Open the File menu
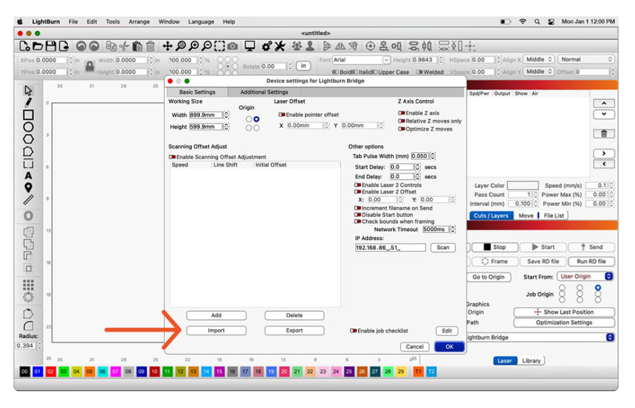Screen dimensions: 635x408 73,22
